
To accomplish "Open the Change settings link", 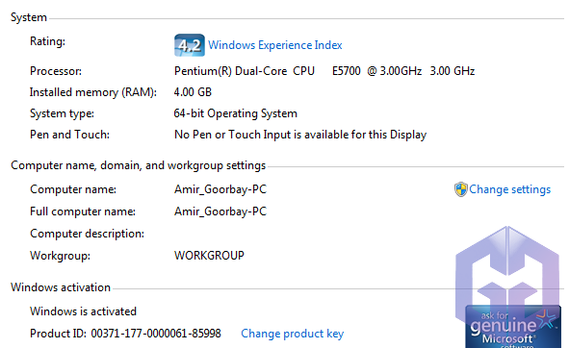I will (510, 189).
